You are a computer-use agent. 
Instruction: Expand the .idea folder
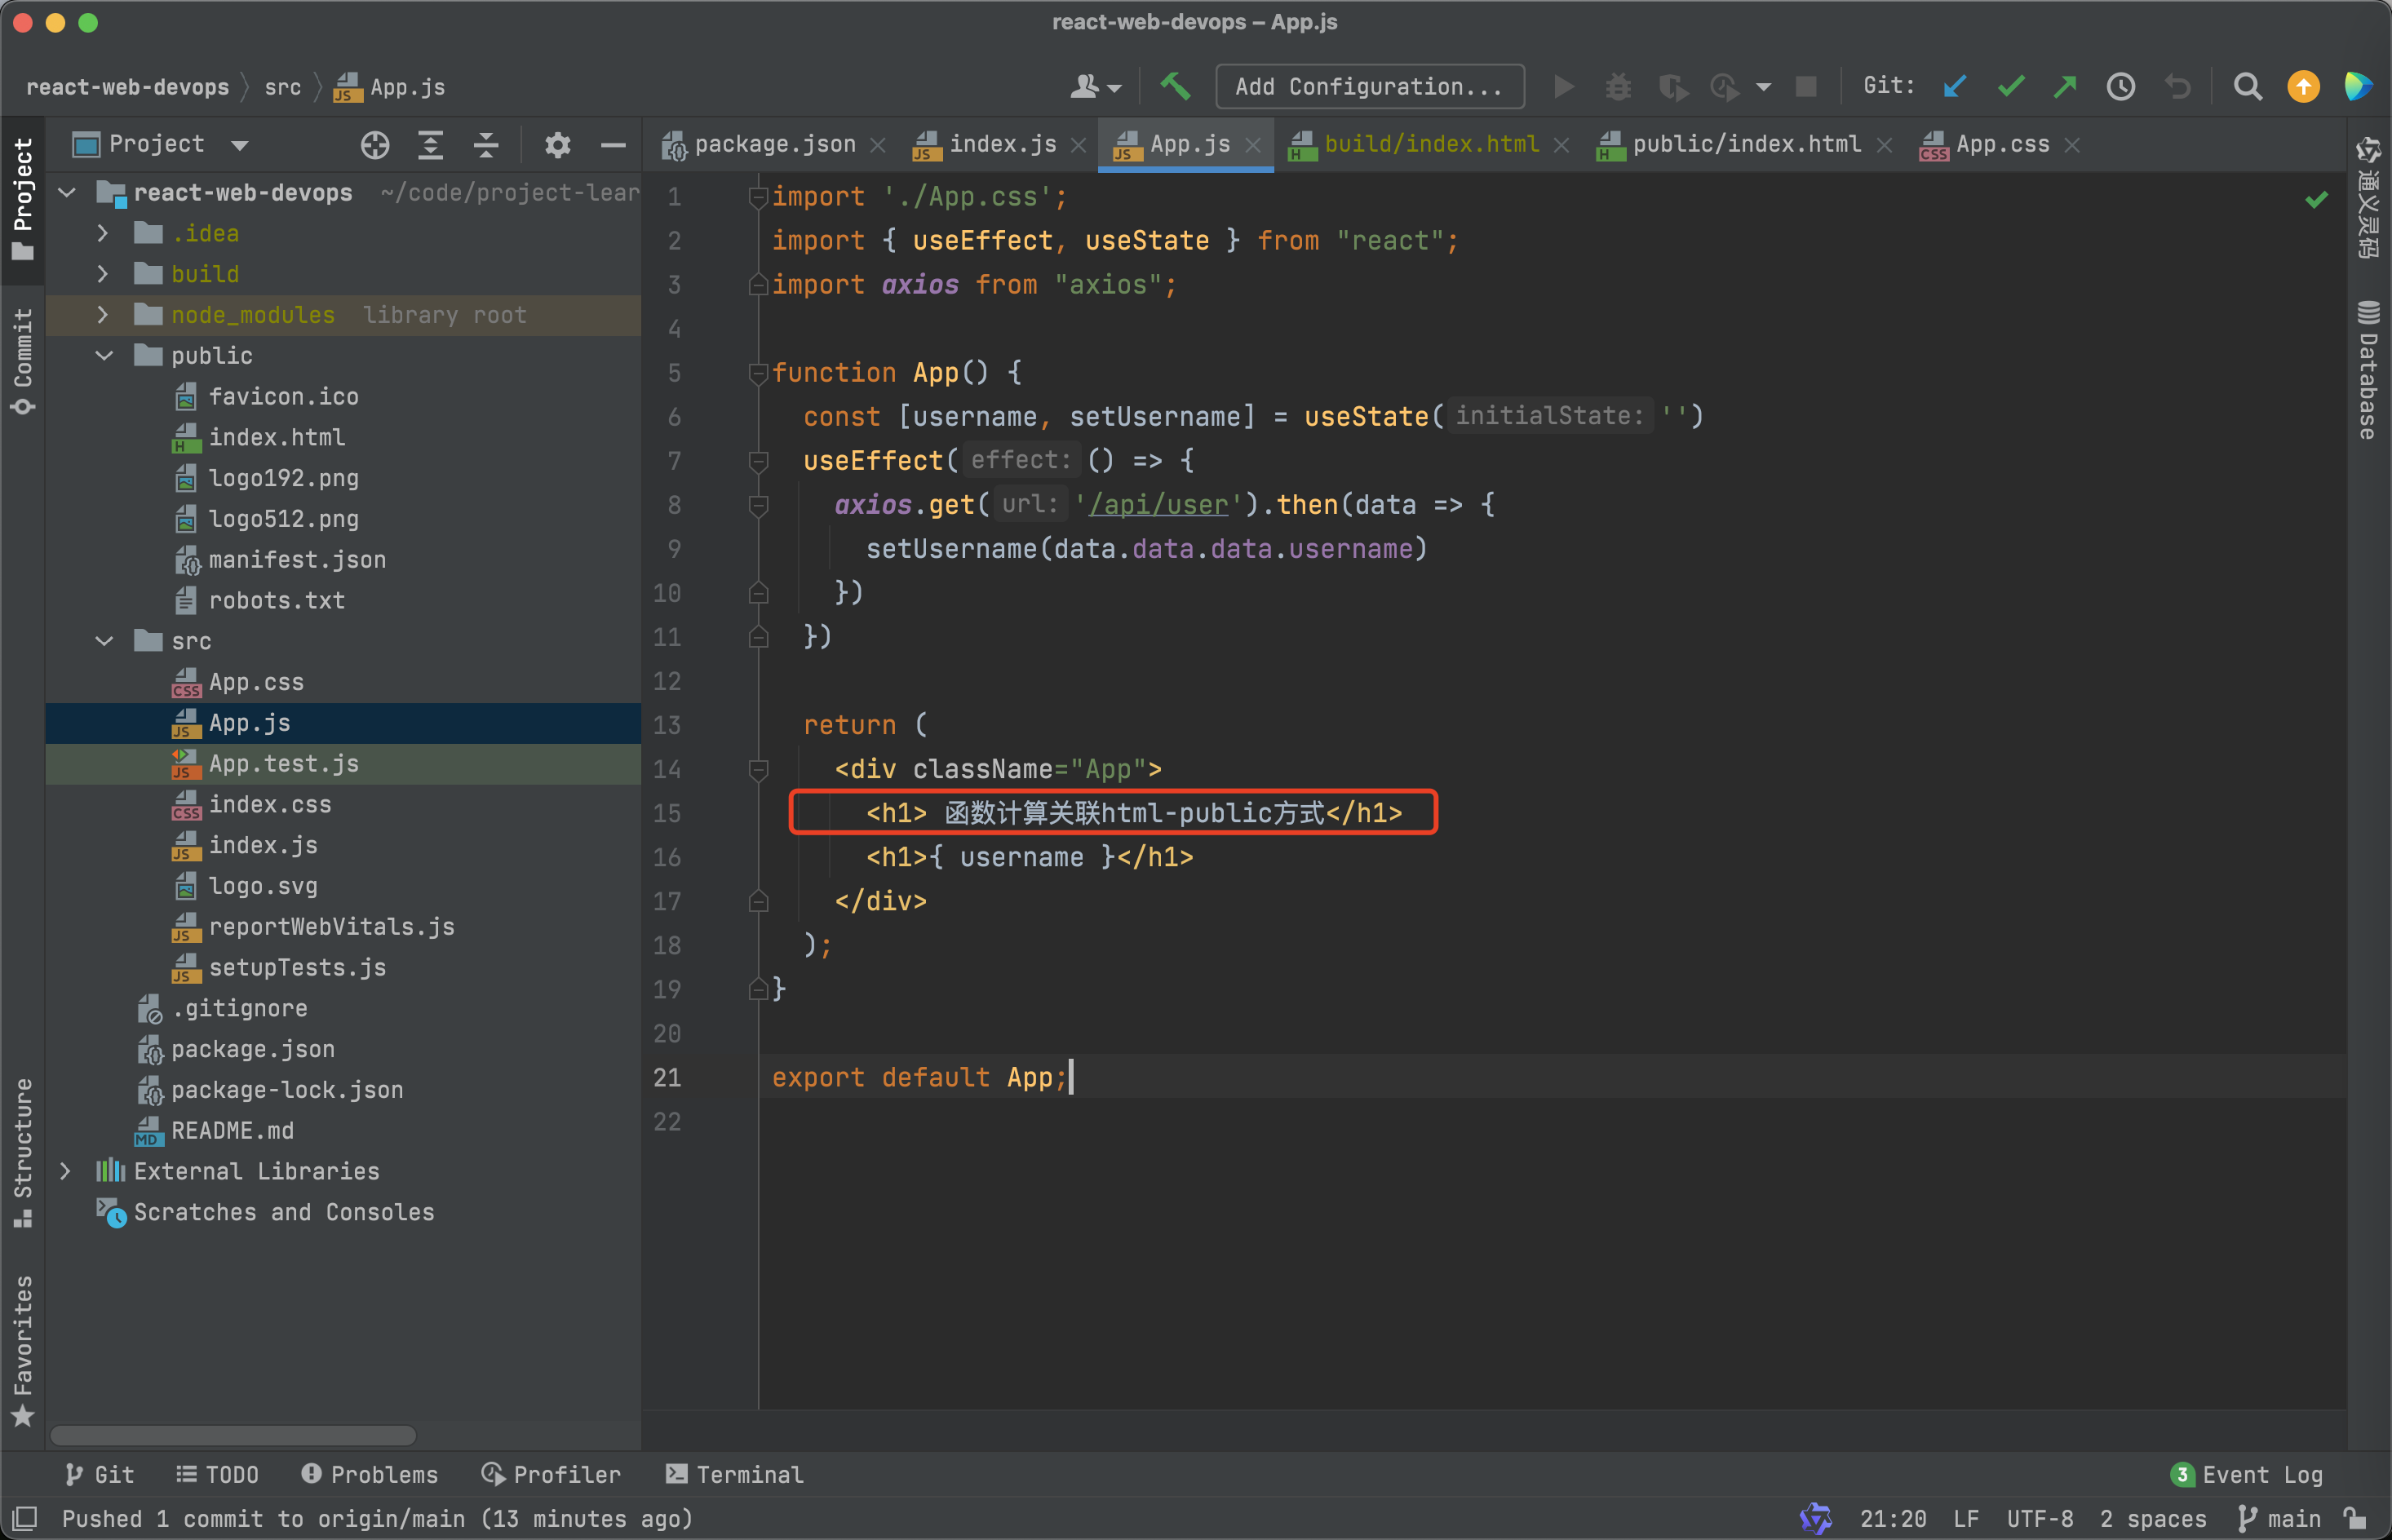tap(102, 233)
